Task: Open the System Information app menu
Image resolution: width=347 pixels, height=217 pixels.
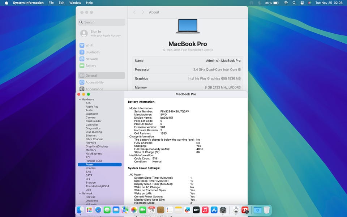Action: (x=28, y=3)
